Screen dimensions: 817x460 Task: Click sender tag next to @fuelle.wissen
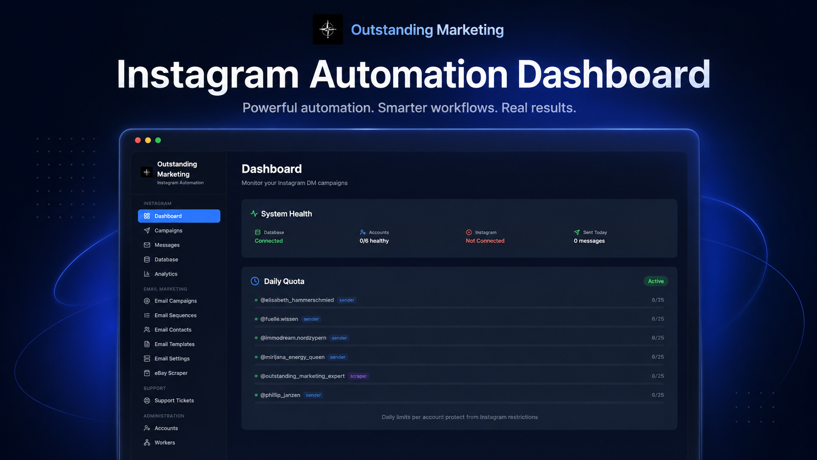click(x=311, y=319)
